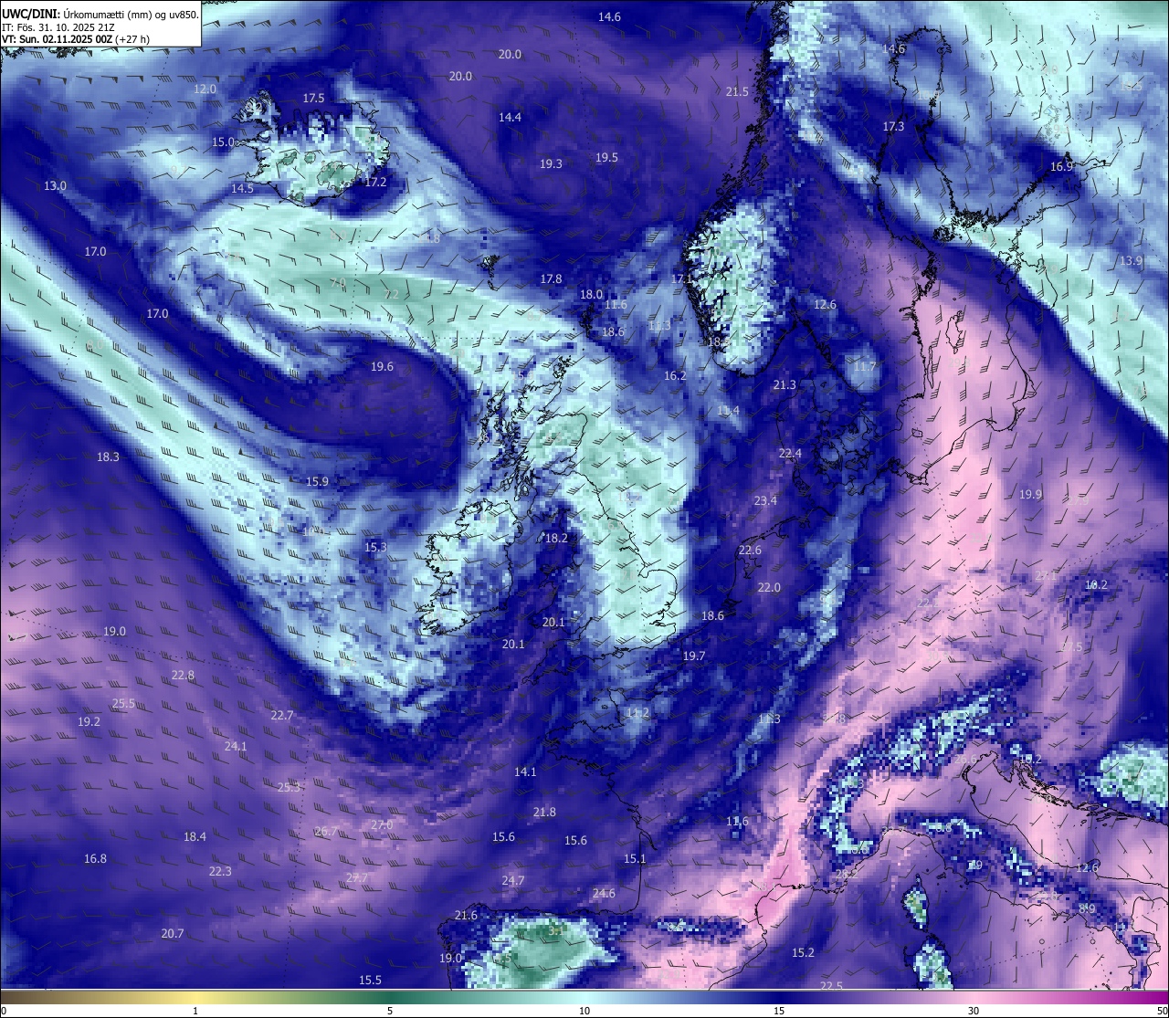Click the 27.0 value label
The height and width of the screenshot is (1018, 1169).
click(x=382, y=825)
